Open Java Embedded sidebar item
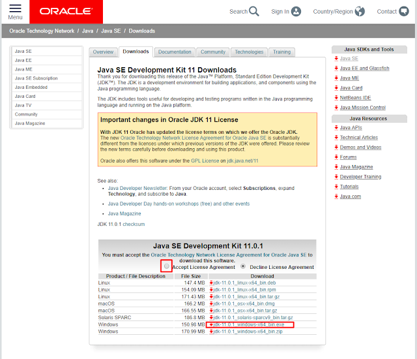 (47, 87)
